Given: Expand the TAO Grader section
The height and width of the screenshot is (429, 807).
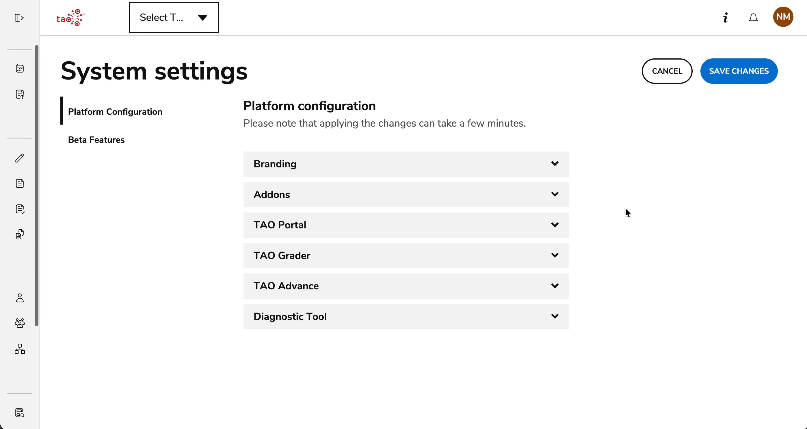Looking at the screenshot, I should pos(406,255).
